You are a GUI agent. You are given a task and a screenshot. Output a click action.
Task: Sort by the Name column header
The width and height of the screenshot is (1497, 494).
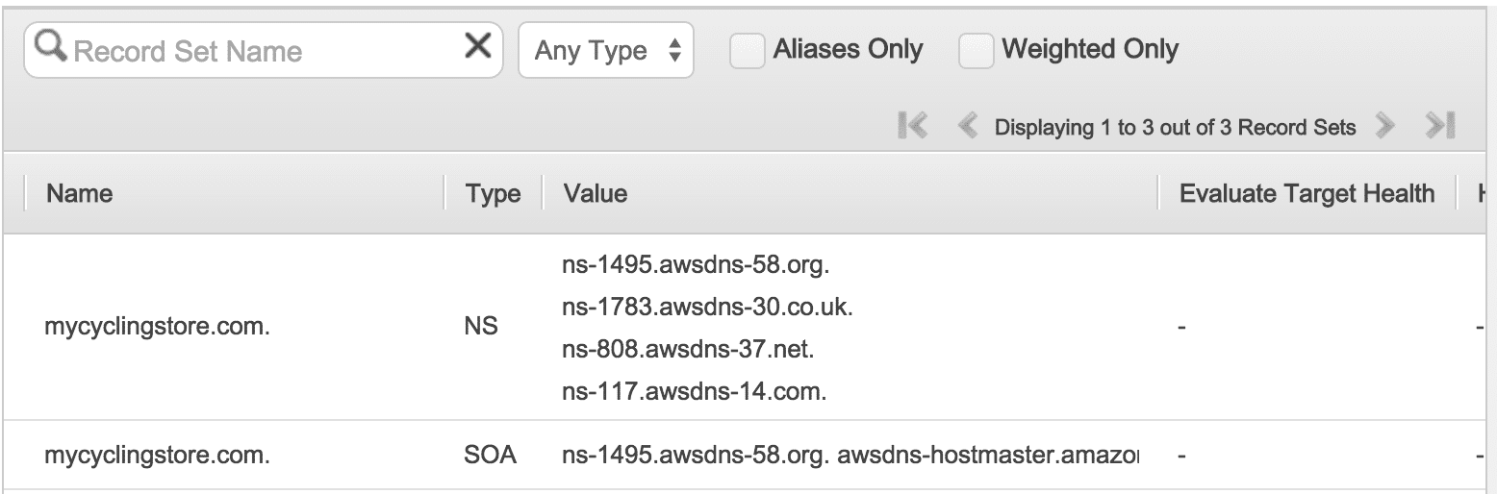[80, 193]
